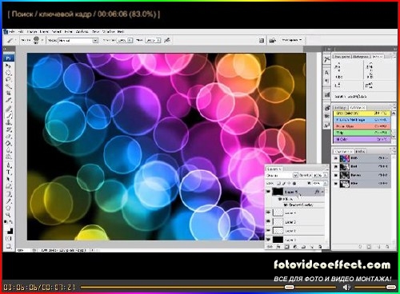Open the Workspace dropdown in options bar
400x294 pixels.
coord(291,40)
